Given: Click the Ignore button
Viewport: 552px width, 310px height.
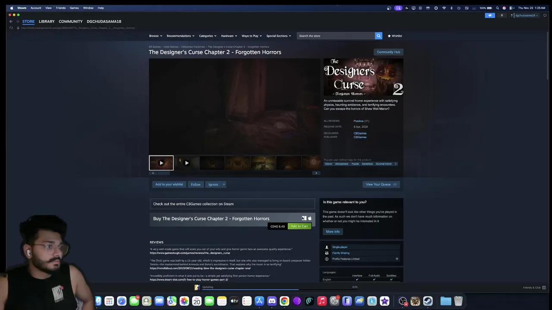Looking at the screenshot, I should pyautogui.click(x=213, y=184).
